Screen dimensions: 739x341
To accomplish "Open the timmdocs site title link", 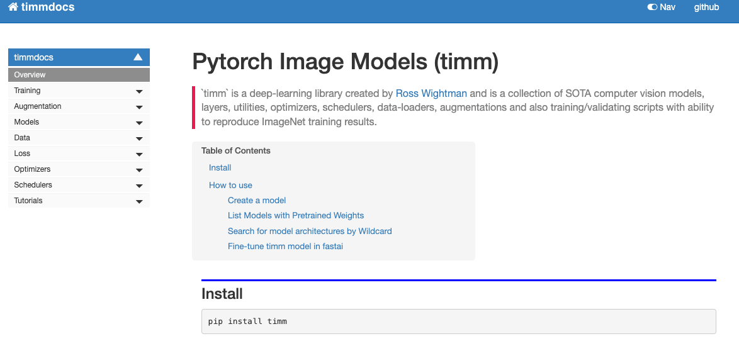I will point(48,7).
